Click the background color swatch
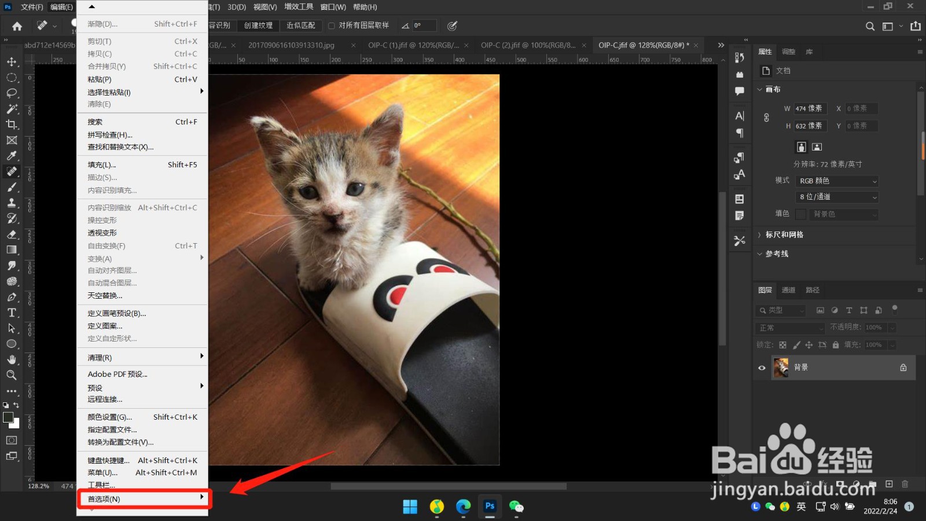Image resolution: width=926 pixels, height=521 pixels. point(14,424)
